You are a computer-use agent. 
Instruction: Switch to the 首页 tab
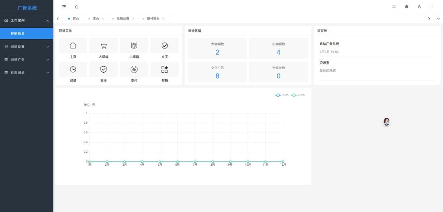(74, 19)
